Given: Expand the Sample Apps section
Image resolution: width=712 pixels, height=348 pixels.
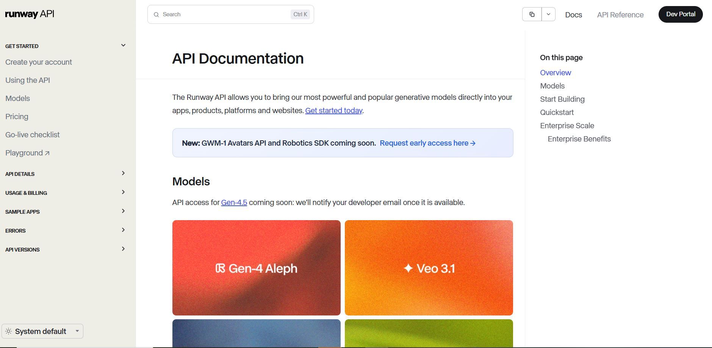Looking at the screenshot, I should pos(123,211).
